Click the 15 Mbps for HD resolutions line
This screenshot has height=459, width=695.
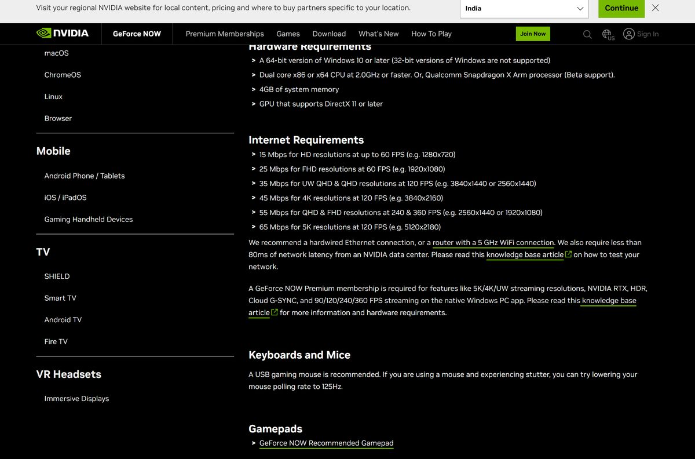(357, 155)
